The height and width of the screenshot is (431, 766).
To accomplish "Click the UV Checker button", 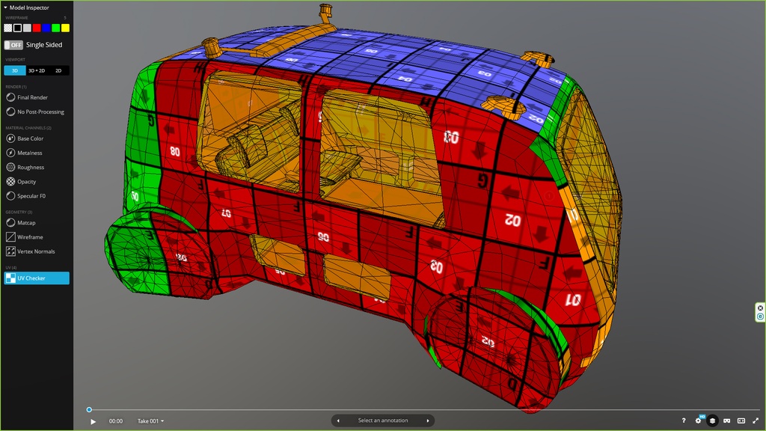I will 37,278.
